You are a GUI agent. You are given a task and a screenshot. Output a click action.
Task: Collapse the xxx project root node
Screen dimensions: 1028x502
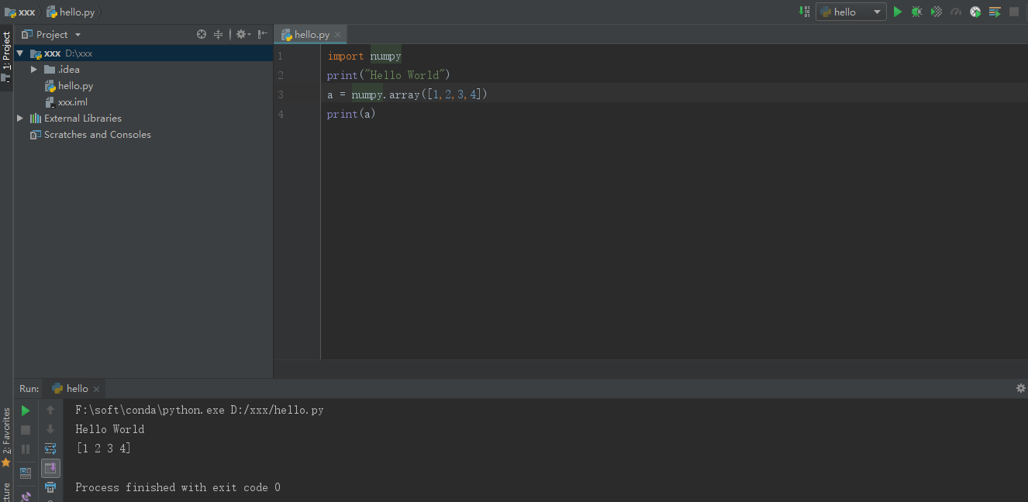(20, 53)
